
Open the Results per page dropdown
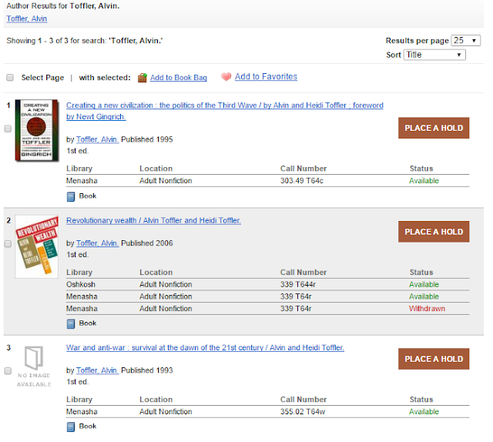click(466, 41)
